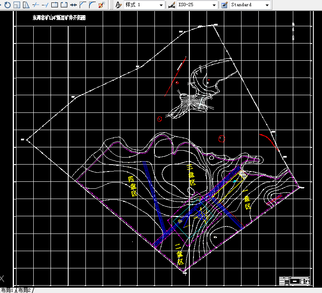Select the long red diagonal fault line
This screenshot has width=322, height=293.
point(175,76)
